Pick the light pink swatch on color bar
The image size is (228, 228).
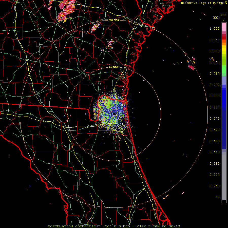click(x=224, y=27)
